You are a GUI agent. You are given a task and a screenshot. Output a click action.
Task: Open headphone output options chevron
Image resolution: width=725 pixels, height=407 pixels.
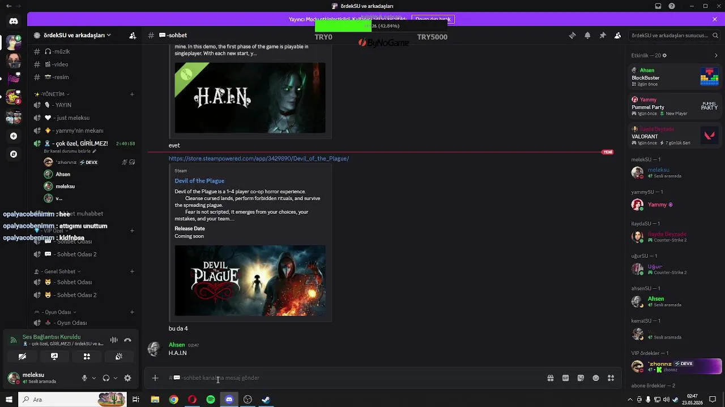[116, 378]
